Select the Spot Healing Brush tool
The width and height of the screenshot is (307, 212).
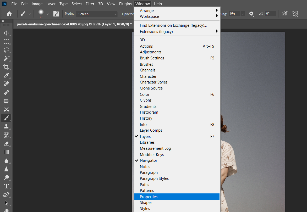coord(6,84)
